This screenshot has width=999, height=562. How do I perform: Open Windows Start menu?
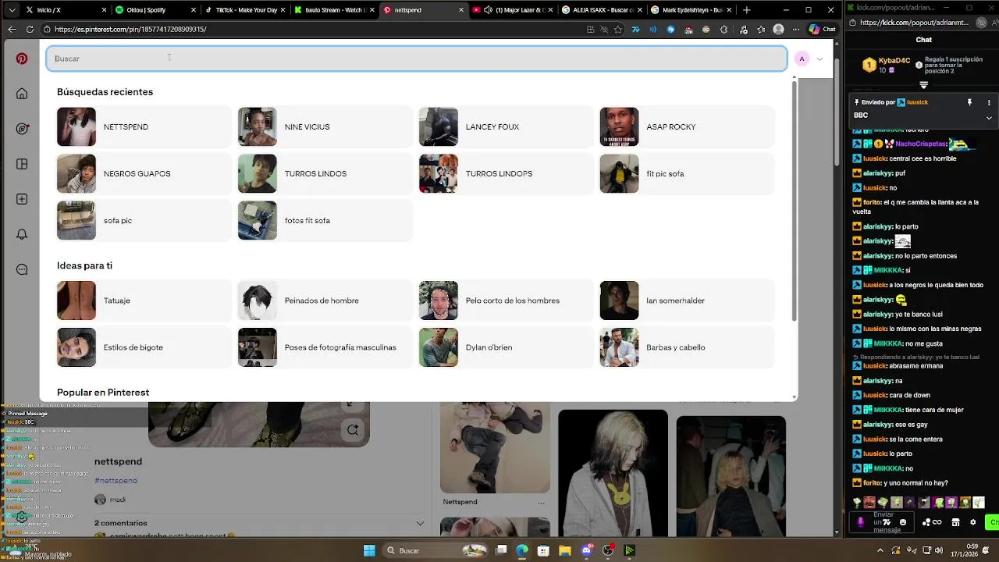369,550
